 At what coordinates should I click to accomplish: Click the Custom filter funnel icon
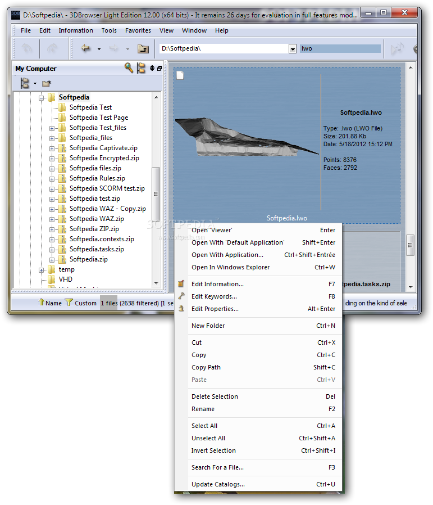click(x=69, y=302)
